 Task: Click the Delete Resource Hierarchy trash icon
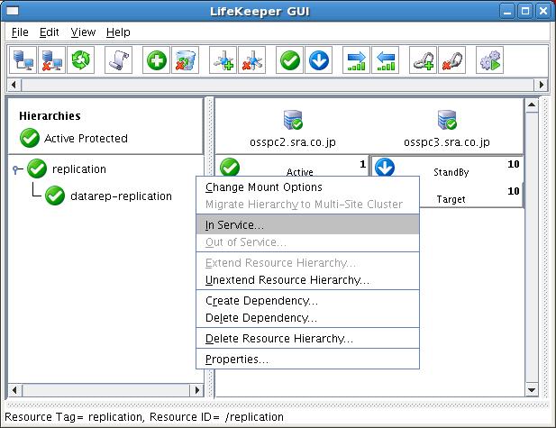coord(185,60)
